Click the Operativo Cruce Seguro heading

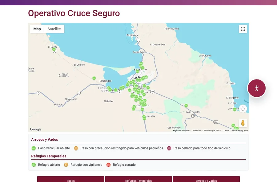(74, 13)
